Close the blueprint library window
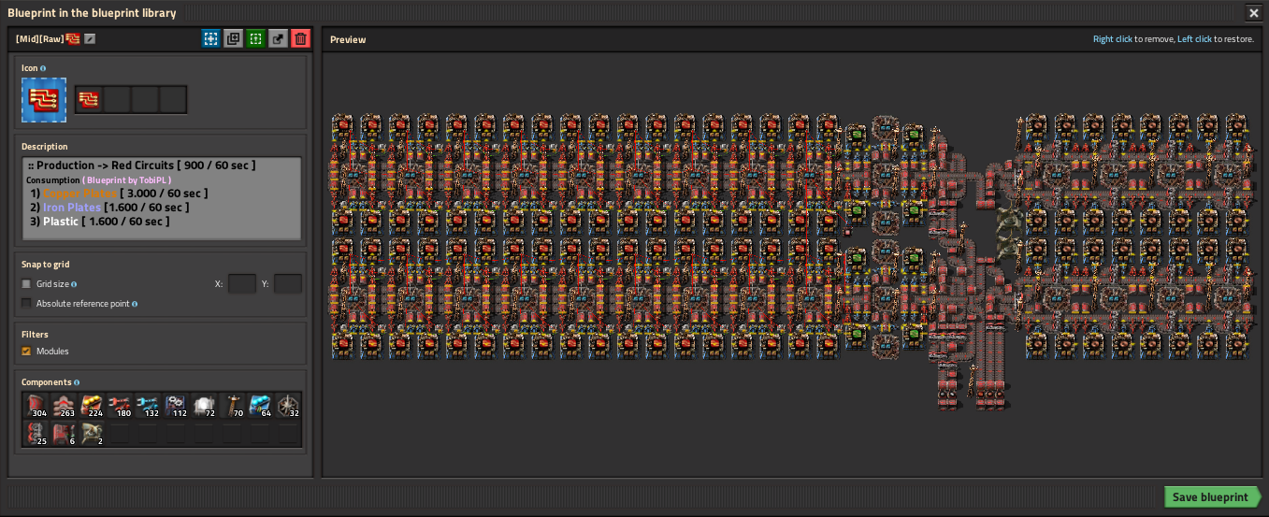 coord(1253,13)
